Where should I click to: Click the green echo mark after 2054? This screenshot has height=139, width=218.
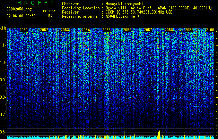pyautogui.click(x=96, y=100)
